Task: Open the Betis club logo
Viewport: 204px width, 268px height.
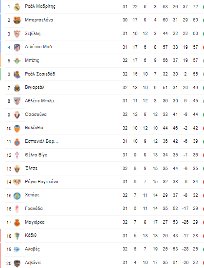Action: [17, 61]
